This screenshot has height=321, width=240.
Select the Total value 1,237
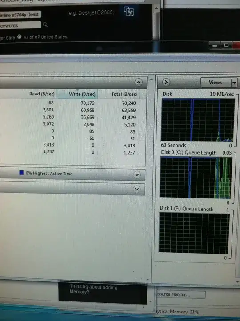click(129, 153)
